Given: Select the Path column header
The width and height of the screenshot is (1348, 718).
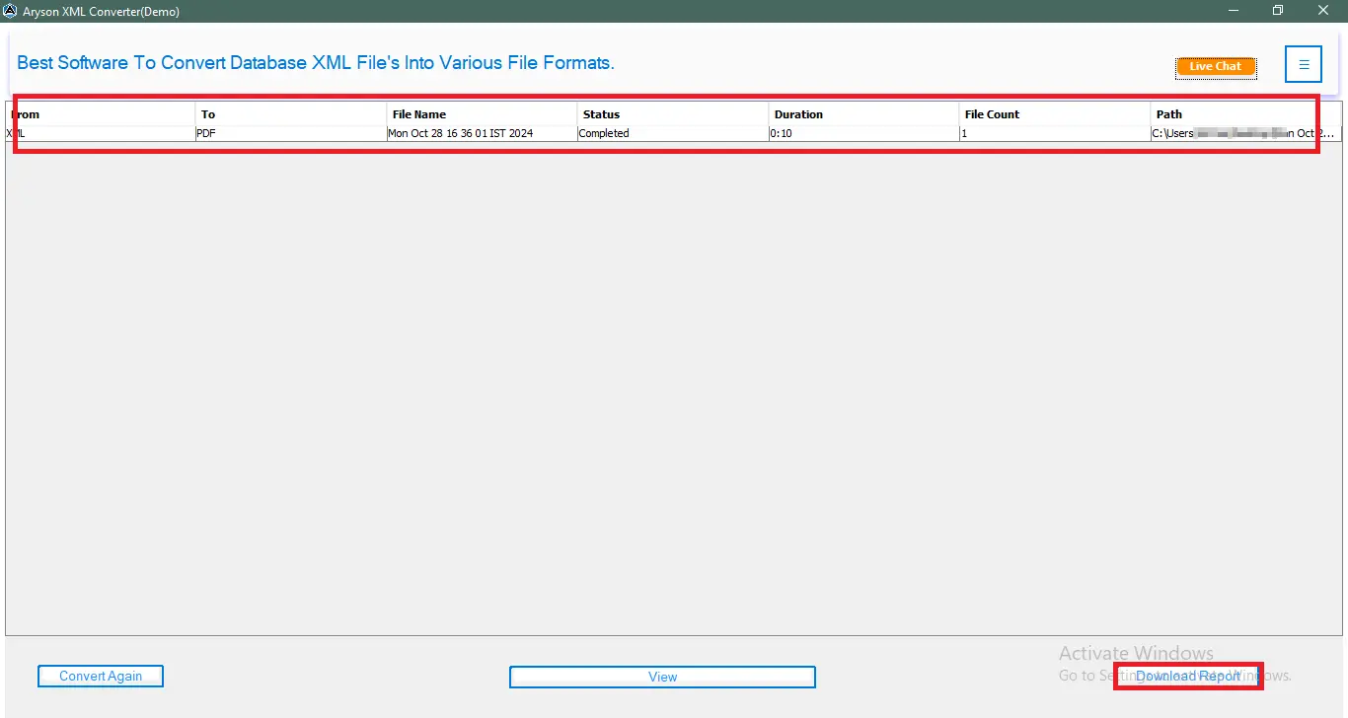Looking at the screenshot, I should click(1246, 114).
